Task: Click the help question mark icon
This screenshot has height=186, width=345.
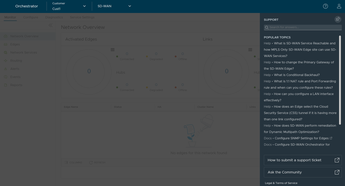Action: [325, 6]
